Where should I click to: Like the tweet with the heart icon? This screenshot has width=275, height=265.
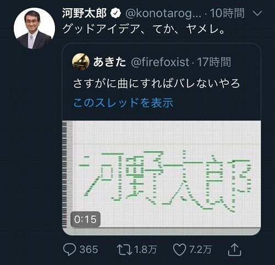coord(179,250)
